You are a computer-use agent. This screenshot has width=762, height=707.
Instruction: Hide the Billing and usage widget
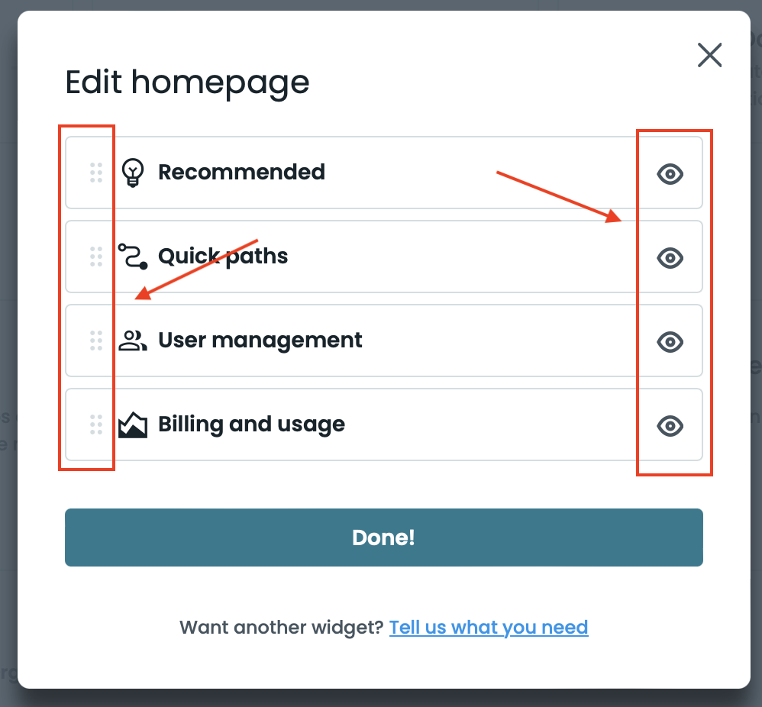(x=670, y=426)
